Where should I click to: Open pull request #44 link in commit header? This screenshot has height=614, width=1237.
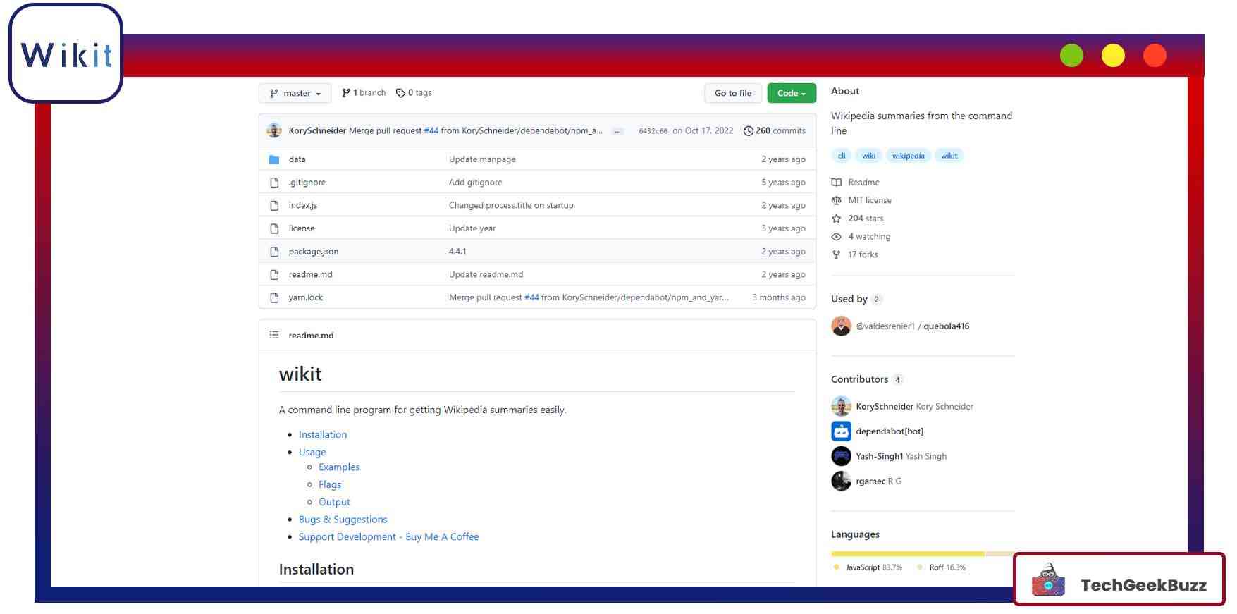[431, 130]
